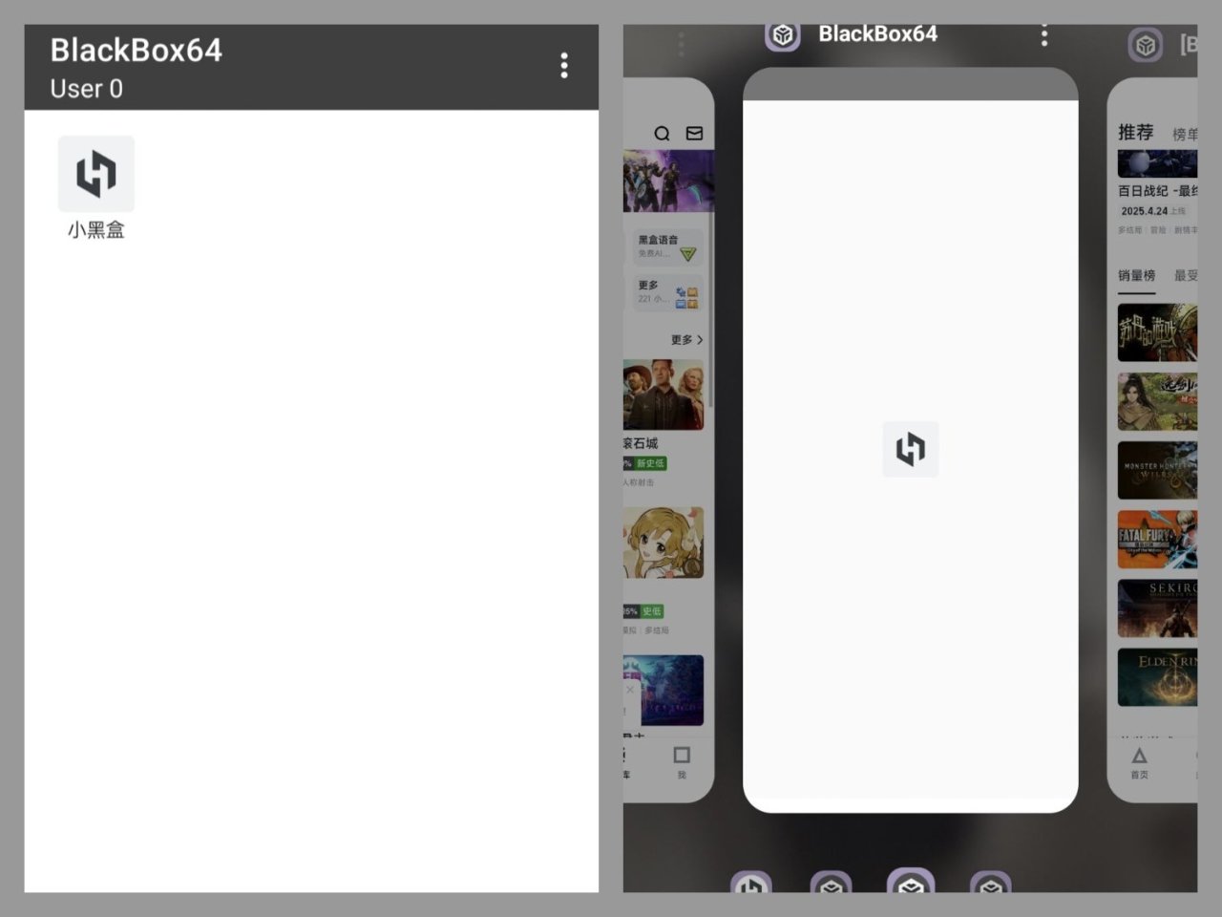Open the 更多 tile with folder icons
Viewport: 1222px width, 917px height.
(x=667, y=292)
